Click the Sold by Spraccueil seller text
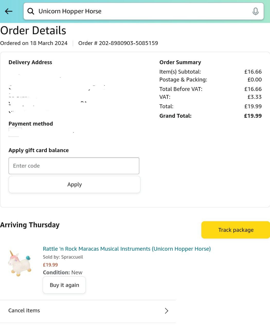 point(63,257)
